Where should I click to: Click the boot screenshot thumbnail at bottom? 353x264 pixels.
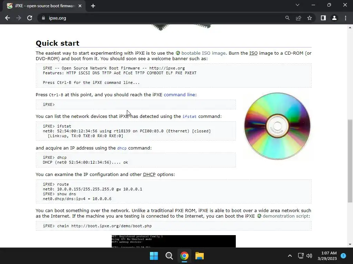pyautogui.click(x=174, y=241)
